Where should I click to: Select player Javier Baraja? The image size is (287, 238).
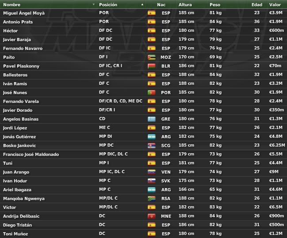17,40
